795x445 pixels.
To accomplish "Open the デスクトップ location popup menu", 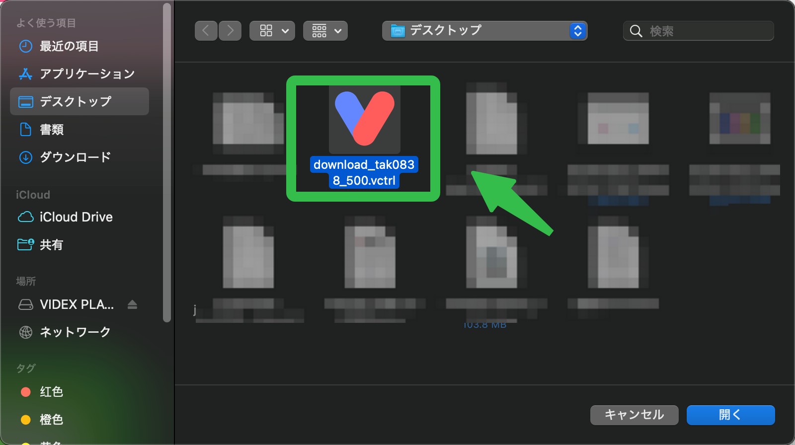I will (484, 31).
